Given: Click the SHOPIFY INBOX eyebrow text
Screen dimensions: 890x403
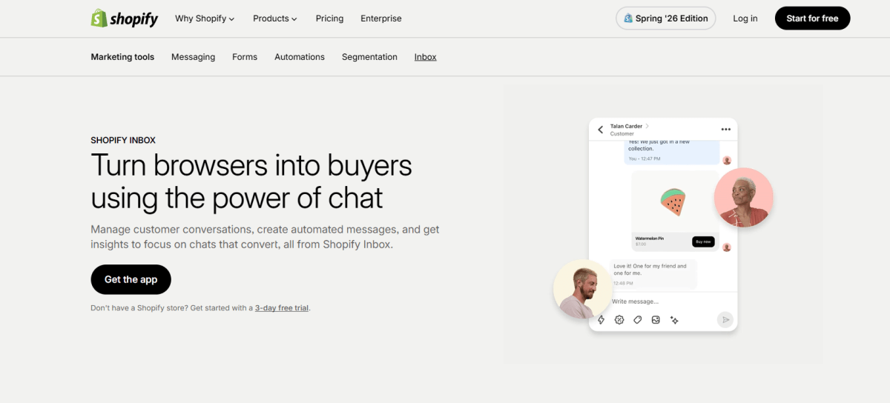Looking at the screenshot, I should tap(123, 140).
